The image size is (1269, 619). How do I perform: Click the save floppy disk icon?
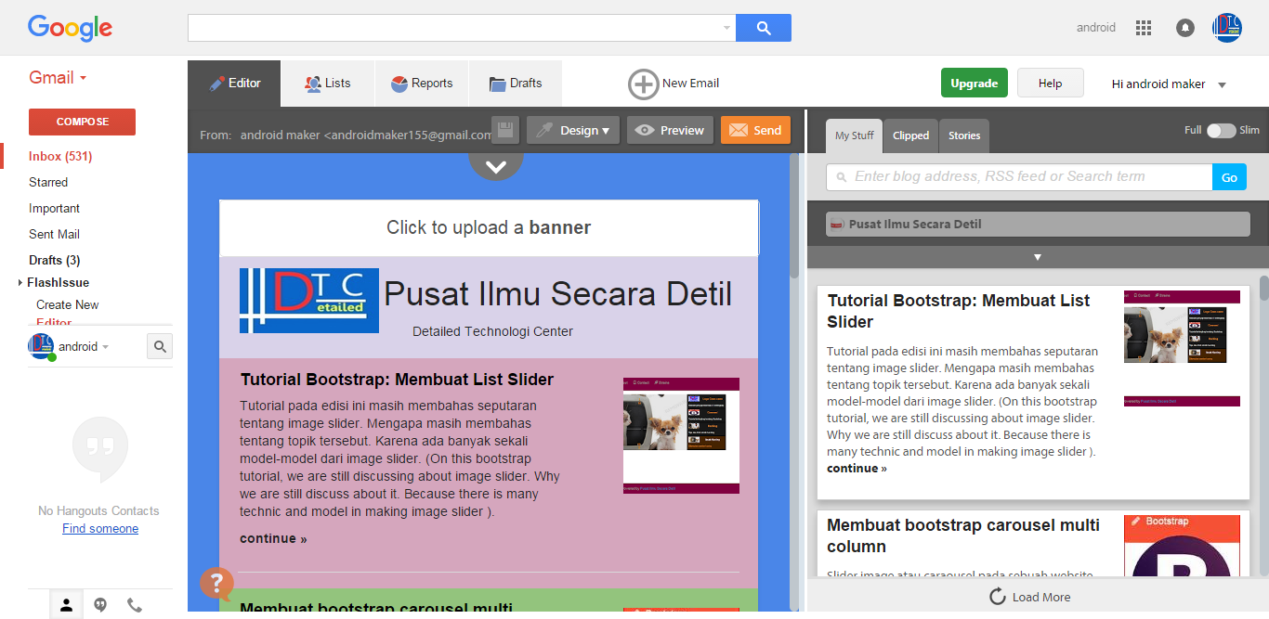tap(505, 131)
